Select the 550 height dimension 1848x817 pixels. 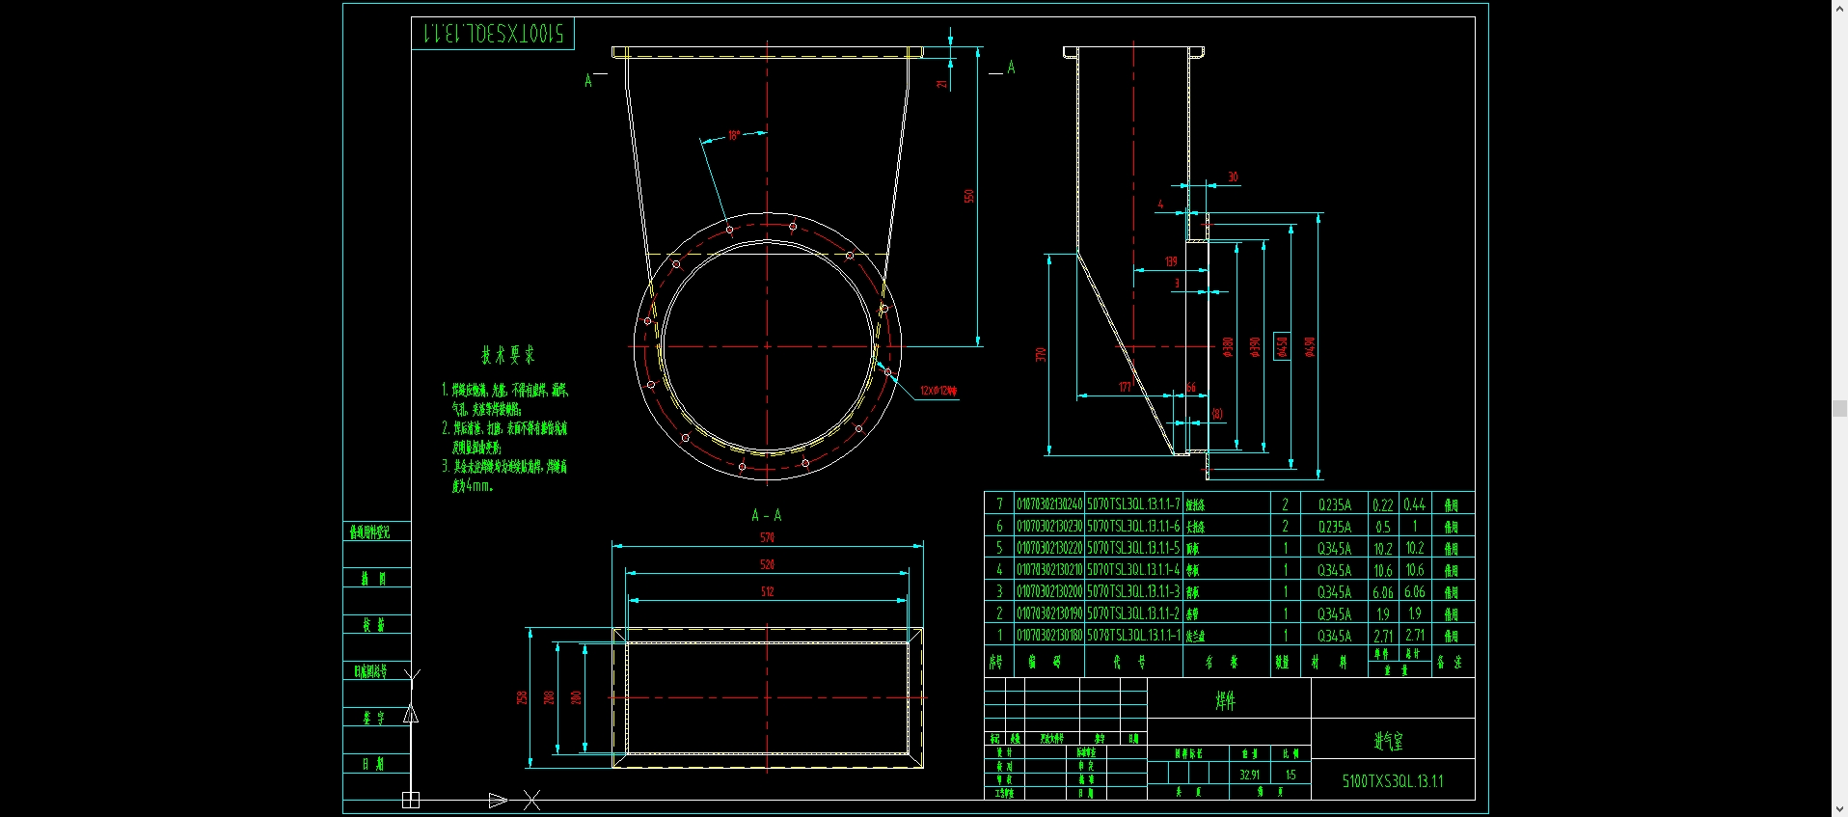point(969,196)
